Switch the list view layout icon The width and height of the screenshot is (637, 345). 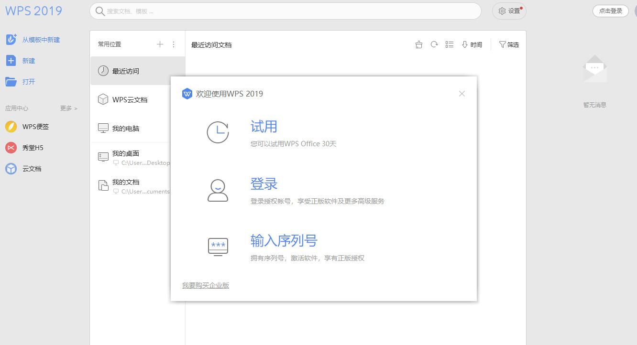click(x=450, y=44)
